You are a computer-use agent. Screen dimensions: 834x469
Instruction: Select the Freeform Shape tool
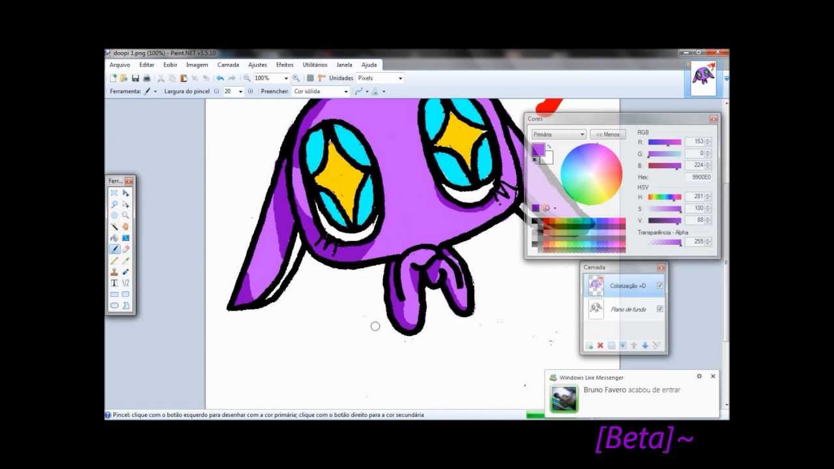[126, 305]
